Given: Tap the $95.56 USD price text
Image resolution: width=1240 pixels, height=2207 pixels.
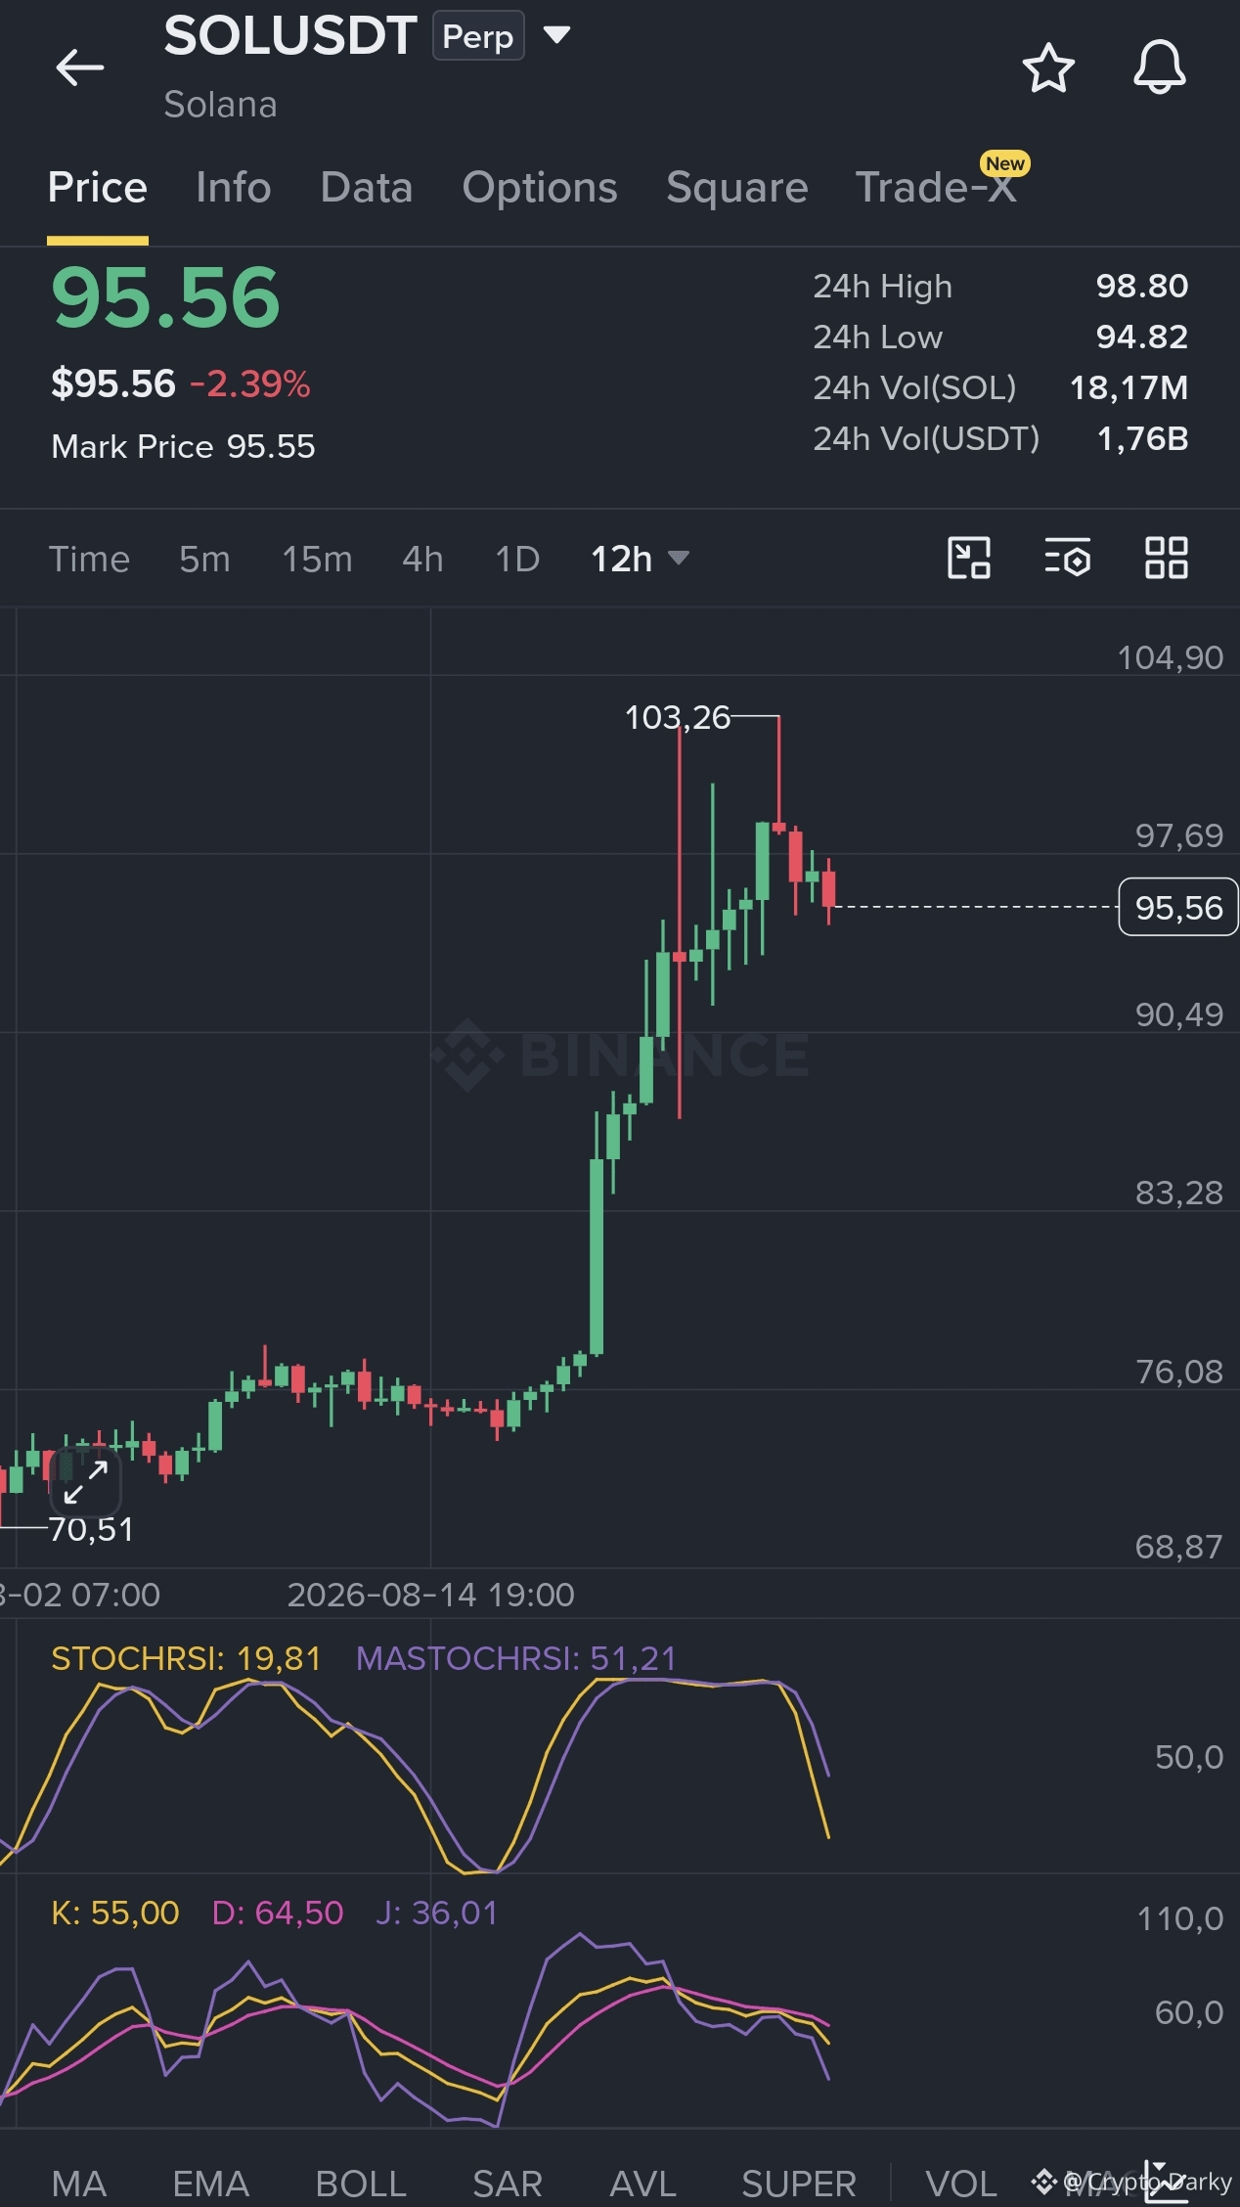Looking at the screenshot, I should [x=113, y=383].
